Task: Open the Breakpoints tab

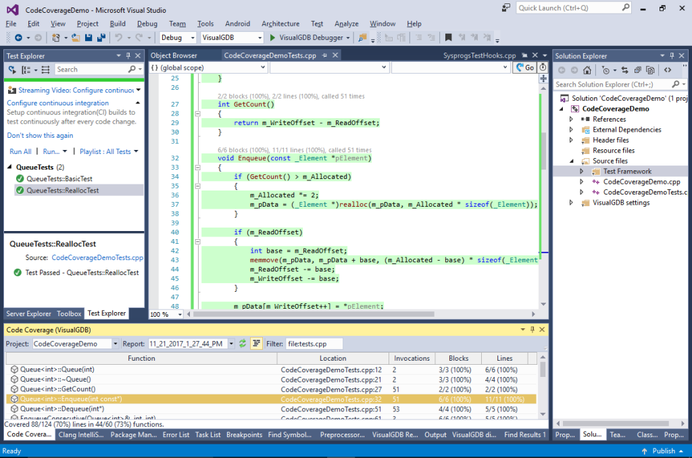Action: 244,434
